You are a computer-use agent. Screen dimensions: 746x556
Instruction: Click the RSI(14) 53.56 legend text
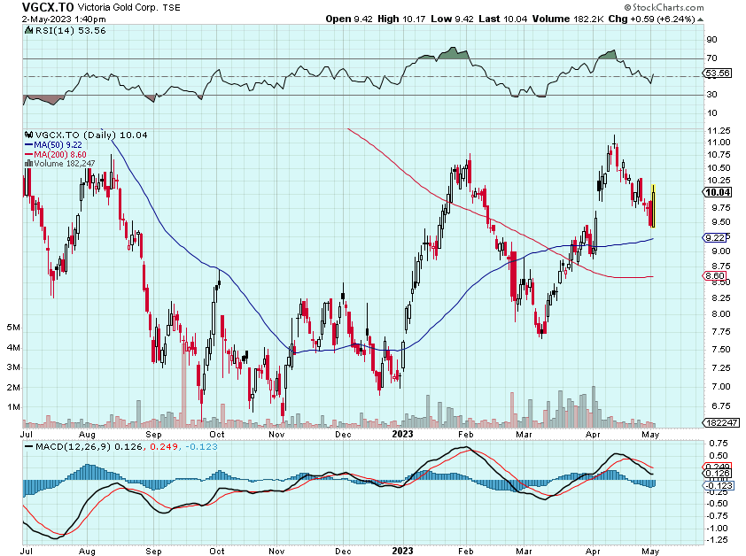tap(70, 30)
